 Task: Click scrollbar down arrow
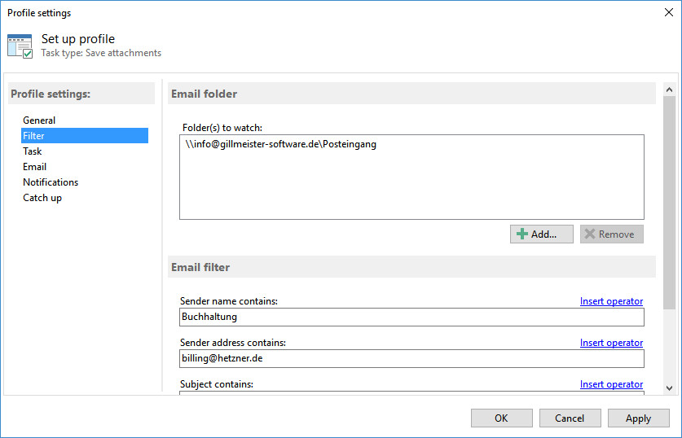(x=669, y=388)
